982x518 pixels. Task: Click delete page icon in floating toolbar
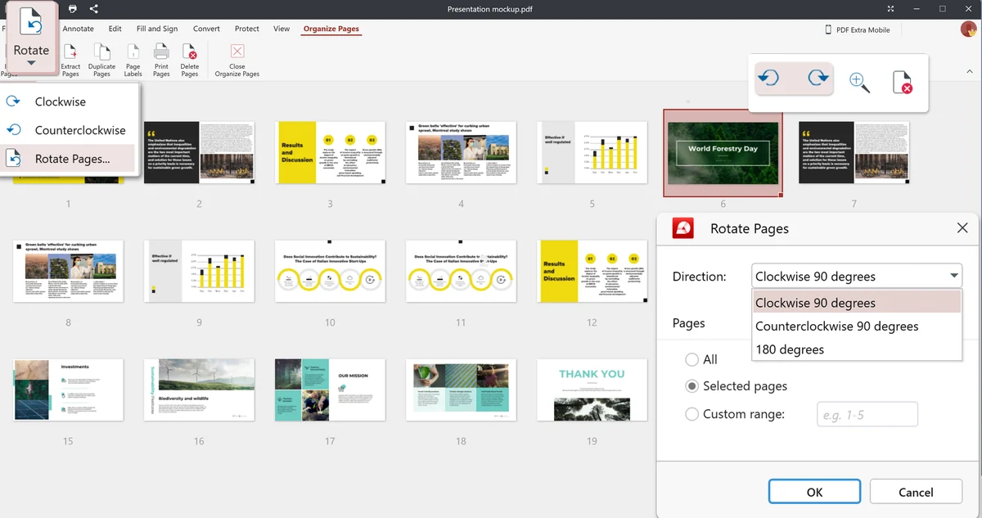point(903,83)
